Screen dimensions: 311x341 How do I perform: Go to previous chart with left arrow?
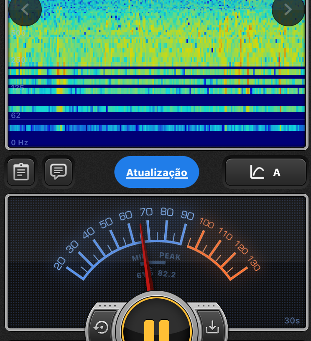25,10
